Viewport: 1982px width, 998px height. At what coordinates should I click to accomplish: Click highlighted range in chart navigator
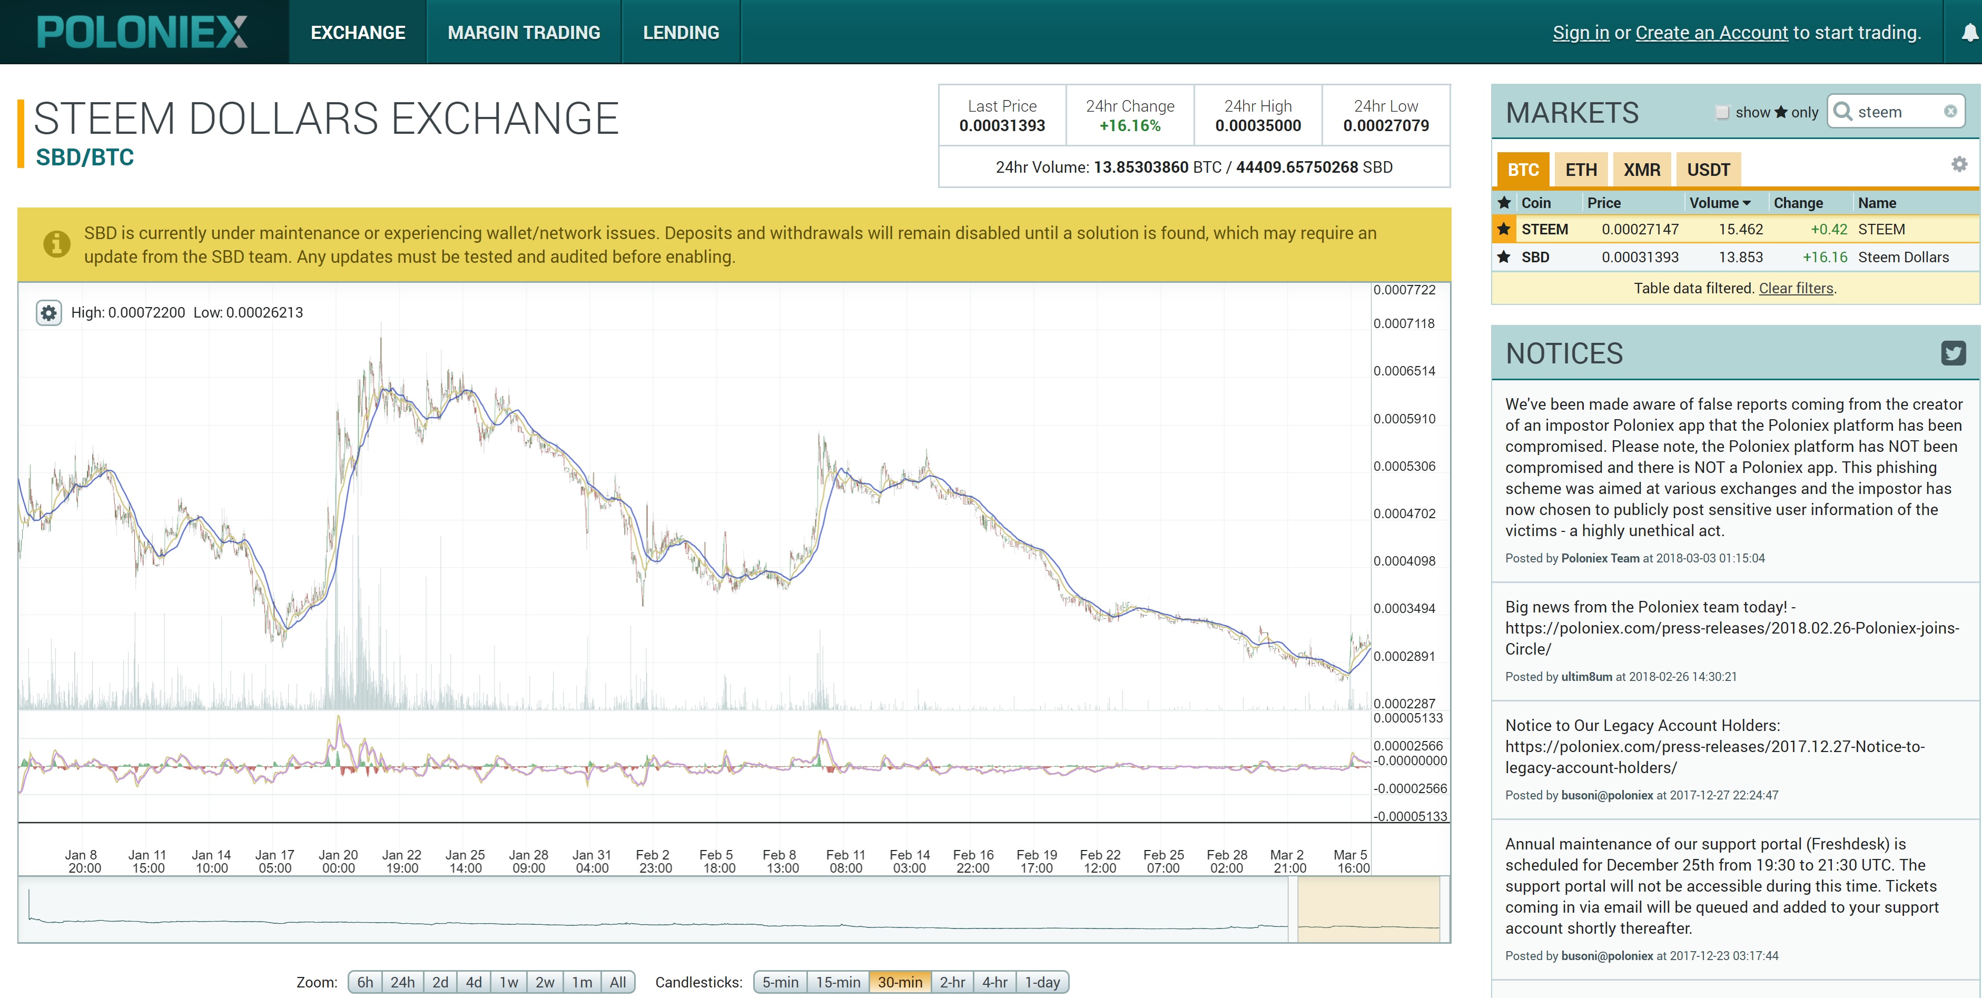(x=1368, y=910)
